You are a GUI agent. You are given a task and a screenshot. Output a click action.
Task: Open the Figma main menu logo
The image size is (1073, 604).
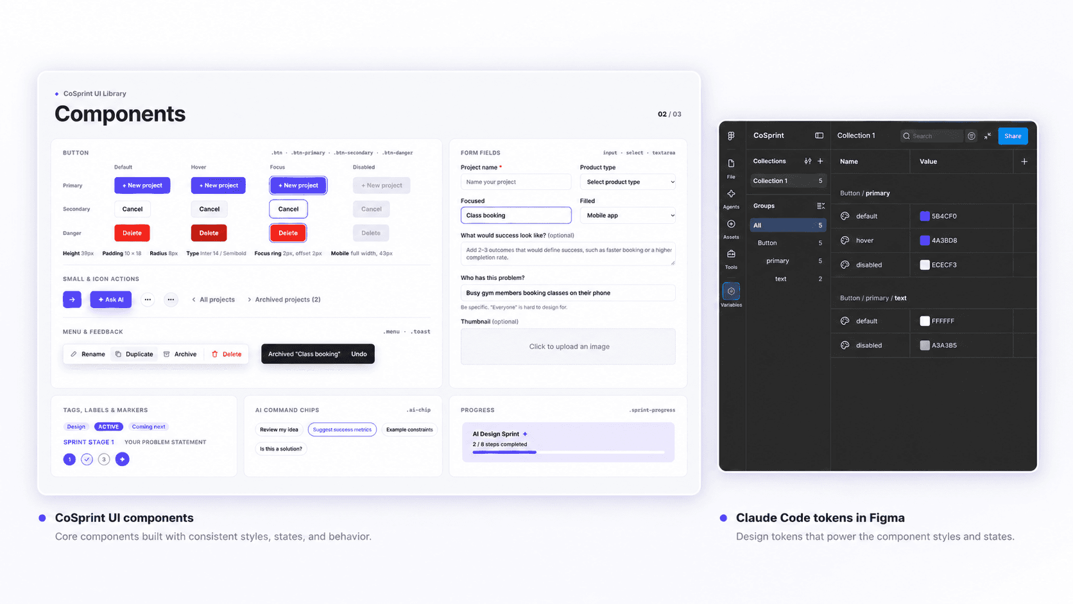(x=731, y=135)
